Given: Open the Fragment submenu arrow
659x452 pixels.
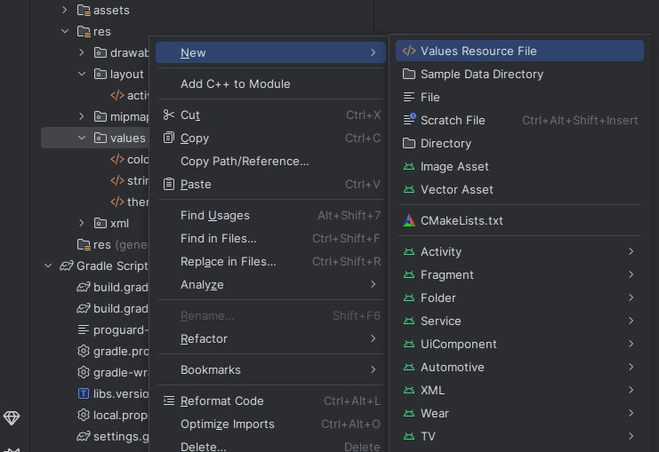Looking at the screenshot, I should [x=631, y=274].
